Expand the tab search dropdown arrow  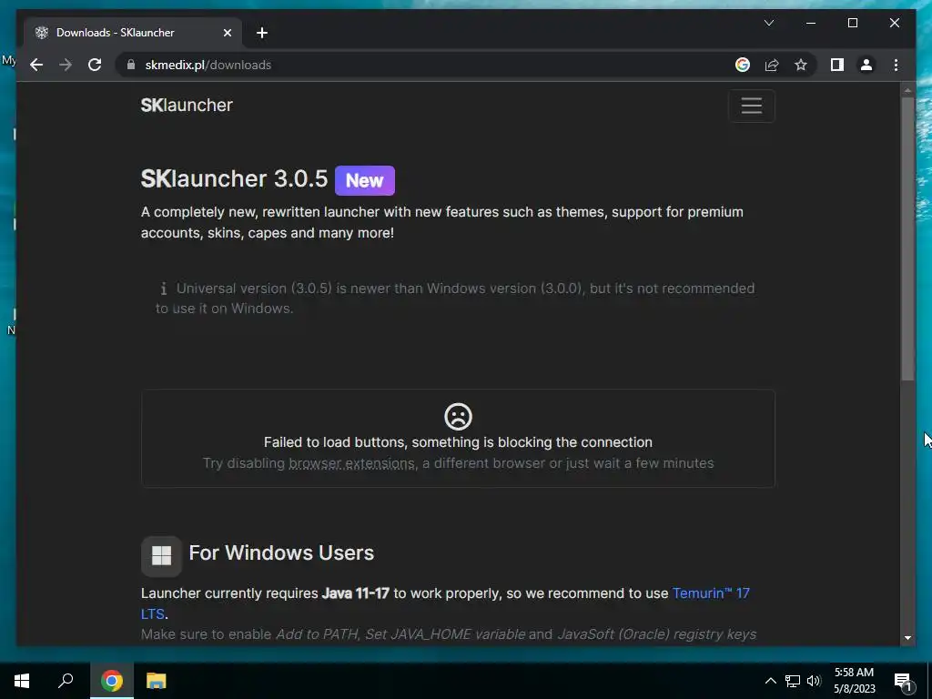coord(768,23)
